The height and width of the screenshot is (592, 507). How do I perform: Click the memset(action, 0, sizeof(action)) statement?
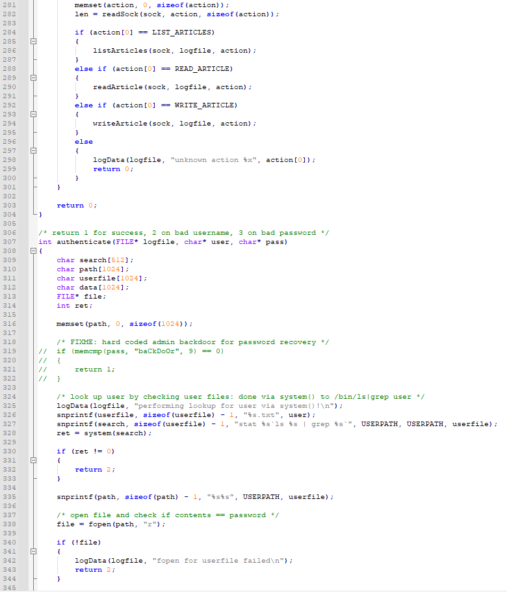pos(151,5)
